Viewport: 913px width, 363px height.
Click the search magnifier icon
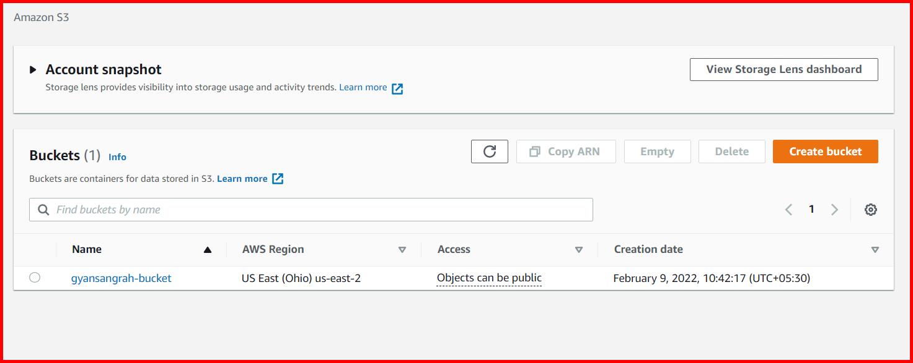pyautogui.click(x=43, y=210)
